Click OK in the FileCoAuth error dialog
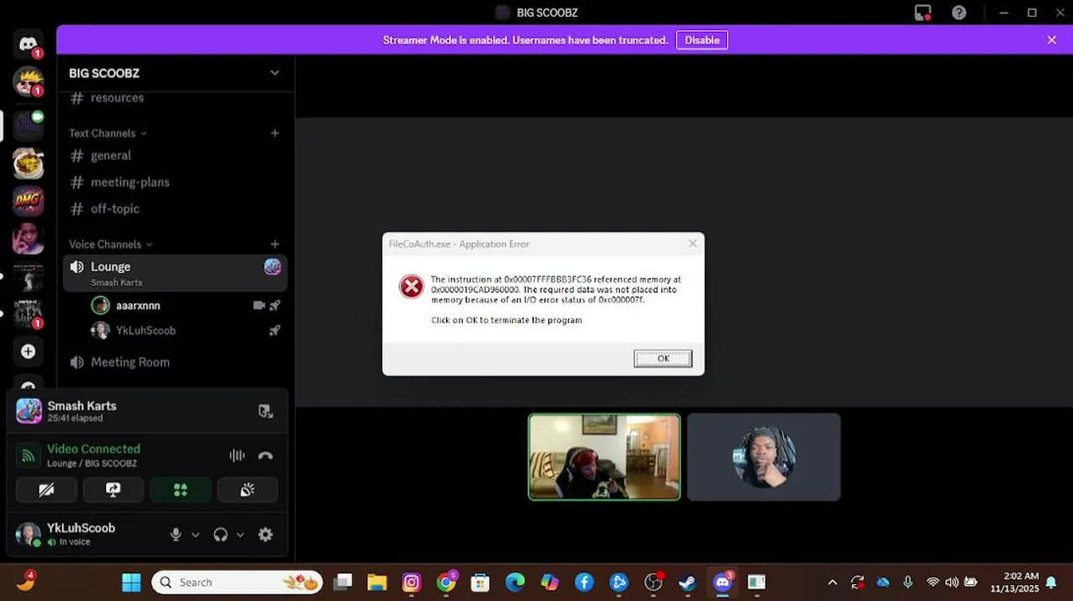This screenshot has height=601, width=1073. tap(663, 358)
